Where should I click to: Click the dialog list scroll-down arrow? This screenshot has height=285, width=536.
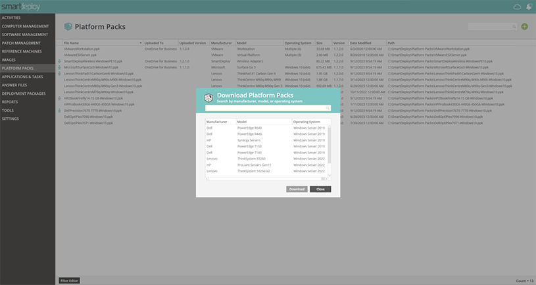click(329, 175)
